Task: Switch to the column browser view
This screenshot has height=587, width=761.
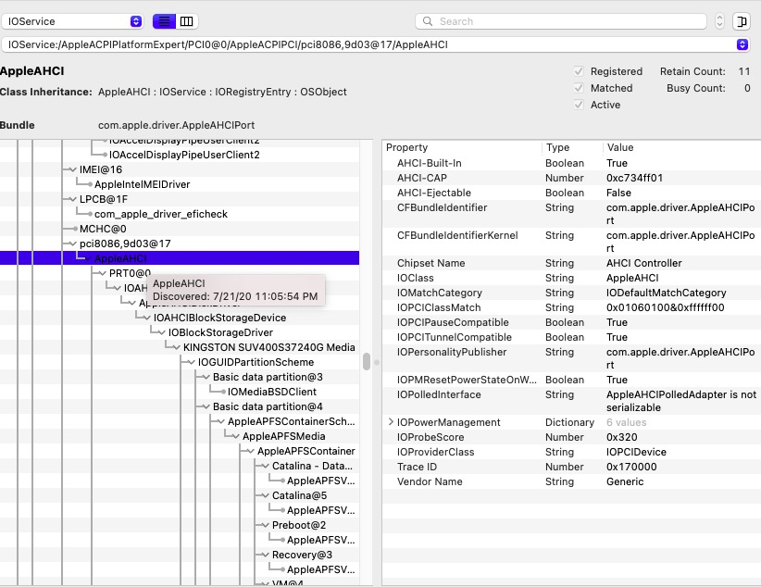Action: [x=186, y=21]
